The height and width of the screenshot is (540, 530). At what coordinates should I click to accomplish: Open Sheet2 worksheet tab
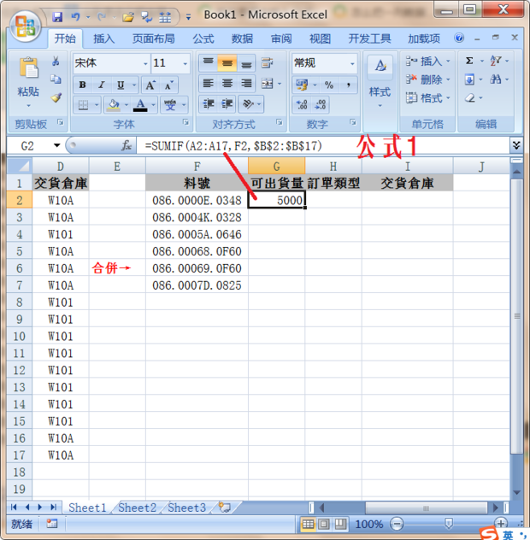(137, 508)
